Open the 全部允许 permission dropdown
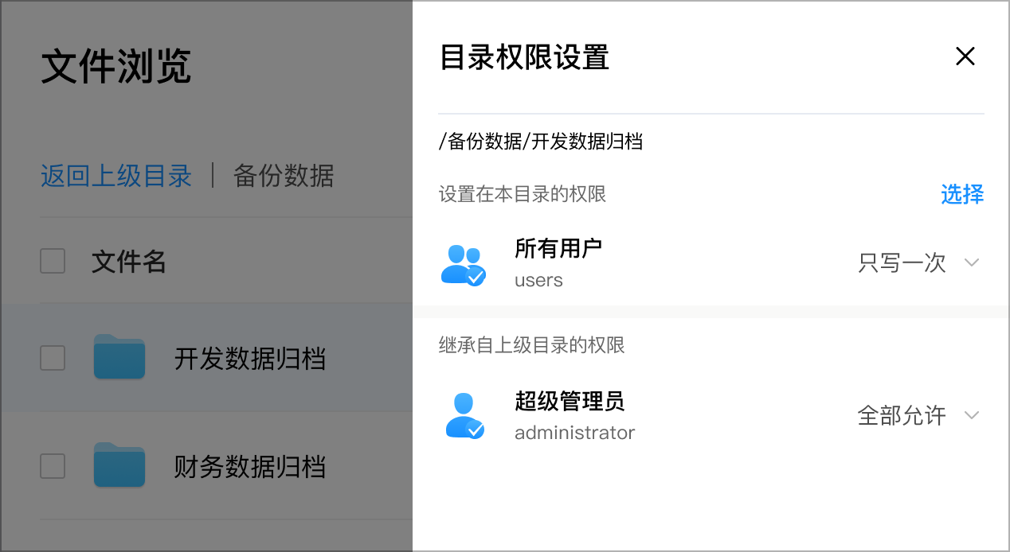 click(918, 415)
